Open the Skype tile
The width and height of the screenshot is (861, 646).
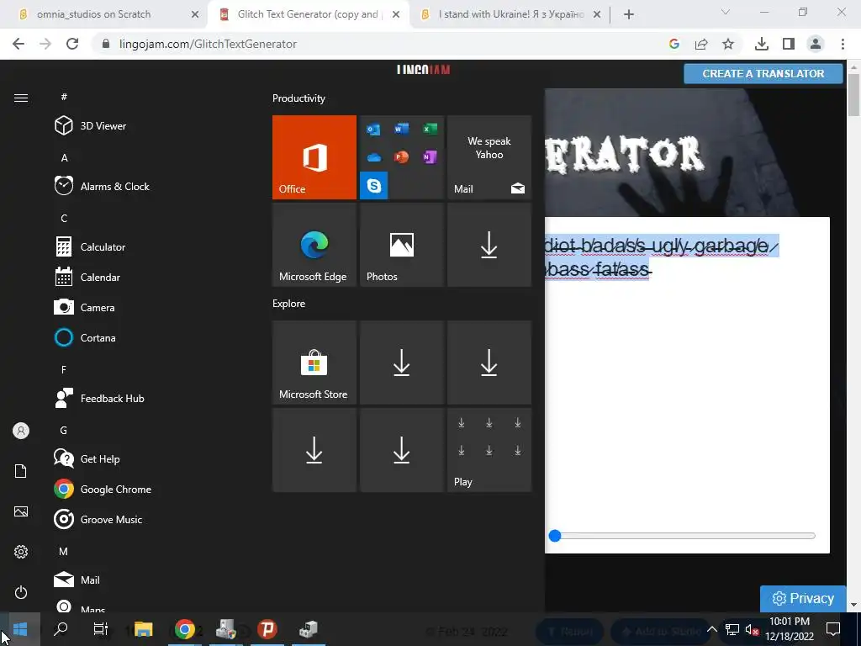click(374, 186)
